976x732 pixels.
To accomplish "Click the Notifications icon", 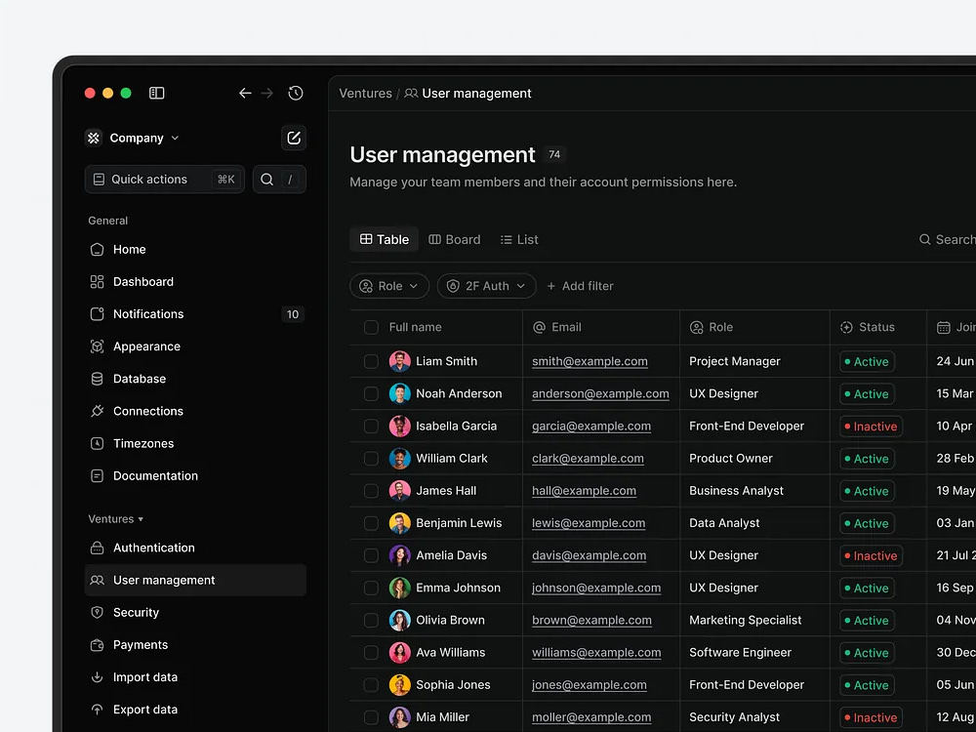I will point(97,314).
